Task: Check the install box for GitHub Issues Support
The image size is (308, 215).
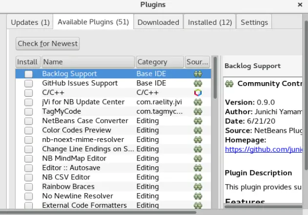Action: [28, 83]
